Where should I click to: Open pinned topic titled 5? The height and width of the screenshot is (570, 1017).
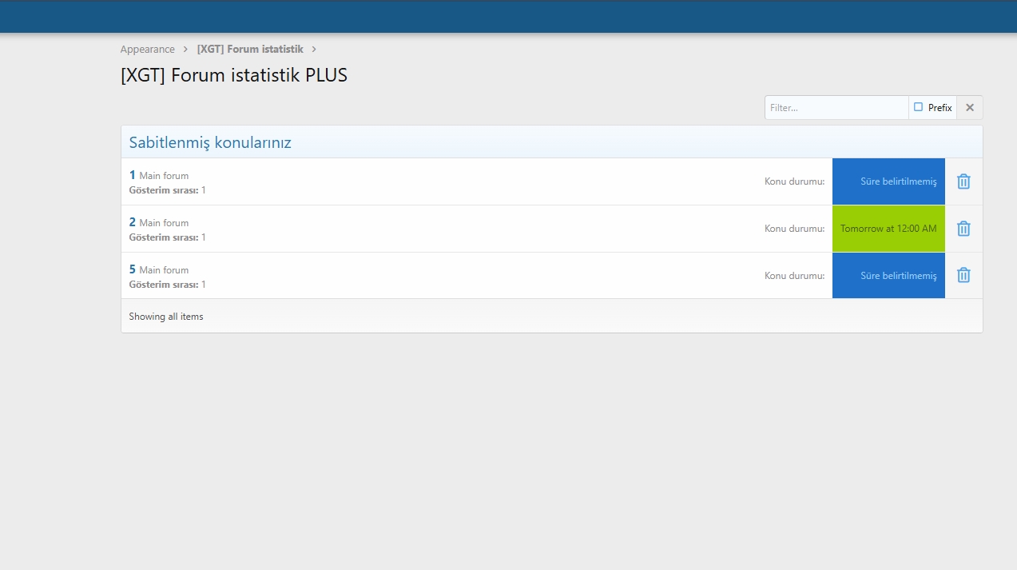coord(133,269)
